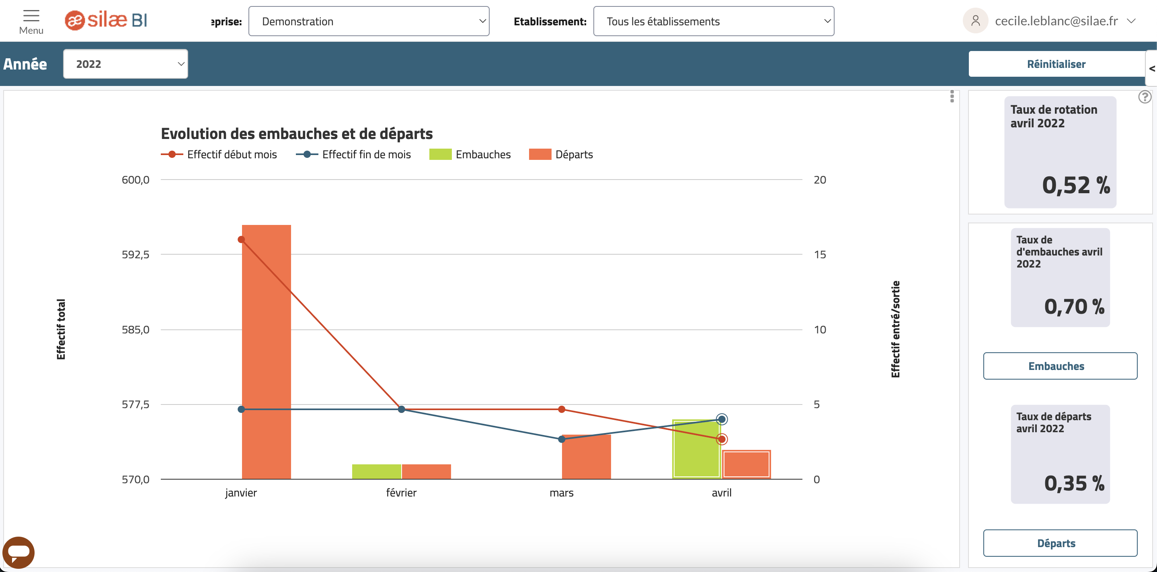Screen dimensions: 1157x572
Task: Click the chat bubble support icon
Action: pyautogui.click(x=20, y=552)
